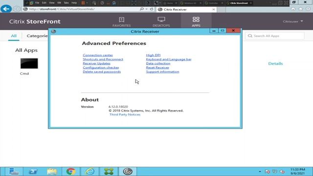Close the Citrix Receiver dialog
Viewport: 313px width, 176px height.
[x=233, y=30]
